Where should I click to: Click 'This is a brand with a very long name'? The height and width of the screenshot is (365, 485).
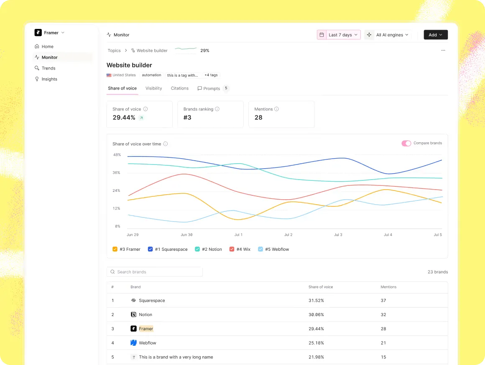point(176,357)
